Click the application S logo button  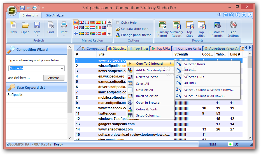pos(12,11)
